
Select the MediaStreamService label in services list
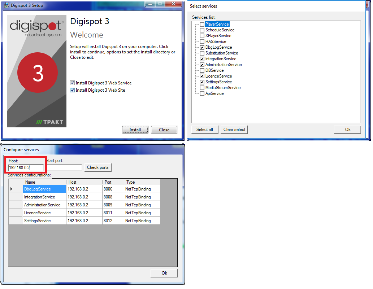(x=223, y=88)
